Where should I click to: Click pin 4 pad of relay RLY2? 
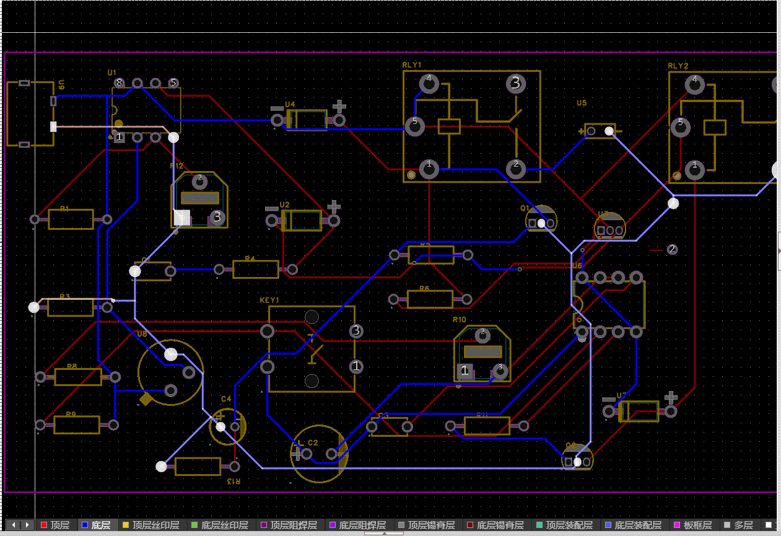pyautogui.click(x=695, y=82)
